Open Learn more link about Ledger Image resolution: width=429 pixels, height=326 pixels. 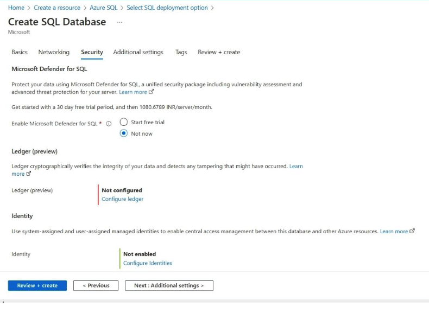click(x=296, y=166)
